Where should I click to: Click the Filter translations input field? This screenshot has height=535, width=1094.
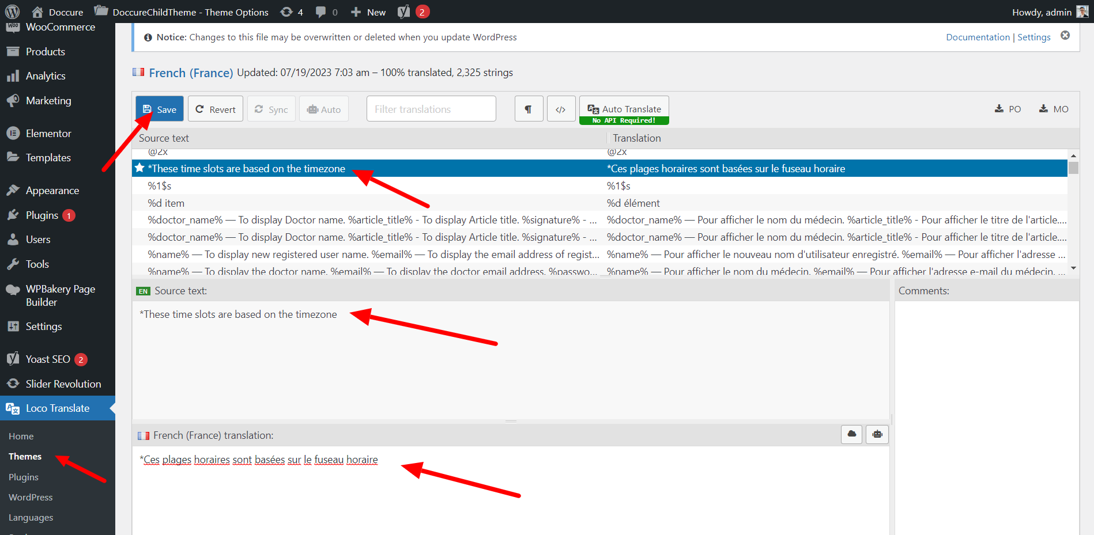pos(431,109)
